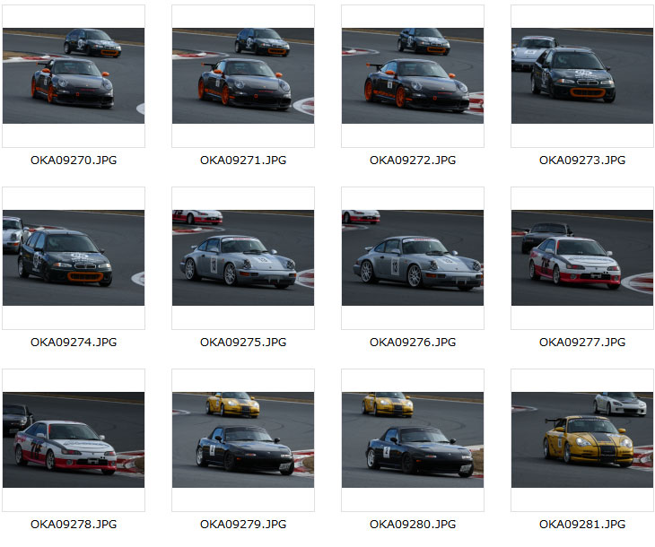This screenshot has width=655, height=547.
Task: Click the file name OKA09276.JPG
Action: [413, 343]
